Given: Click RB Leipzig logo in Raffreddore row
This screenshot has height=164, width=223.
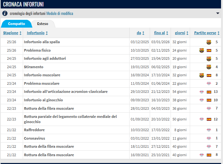Looking at the screenshot, I should pos(209,130).
